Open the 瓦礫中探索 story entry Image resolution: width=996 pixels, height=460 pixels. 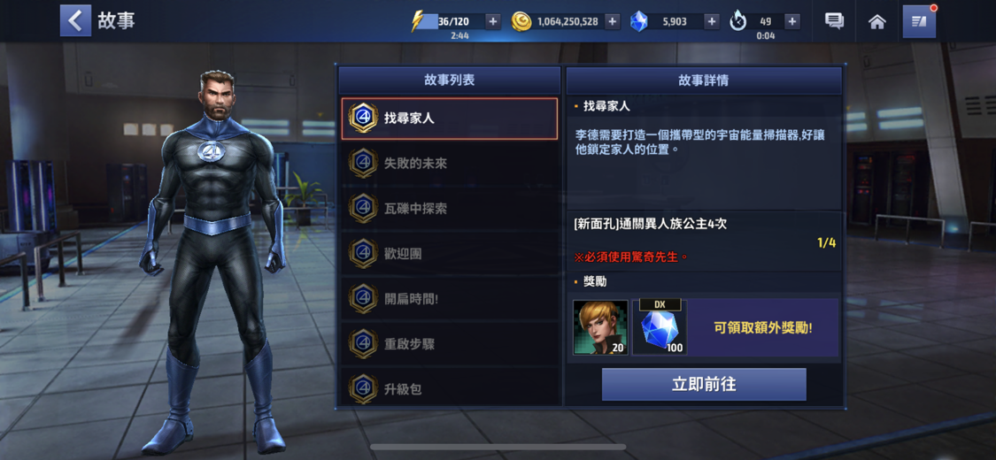(x=450, y=209)
